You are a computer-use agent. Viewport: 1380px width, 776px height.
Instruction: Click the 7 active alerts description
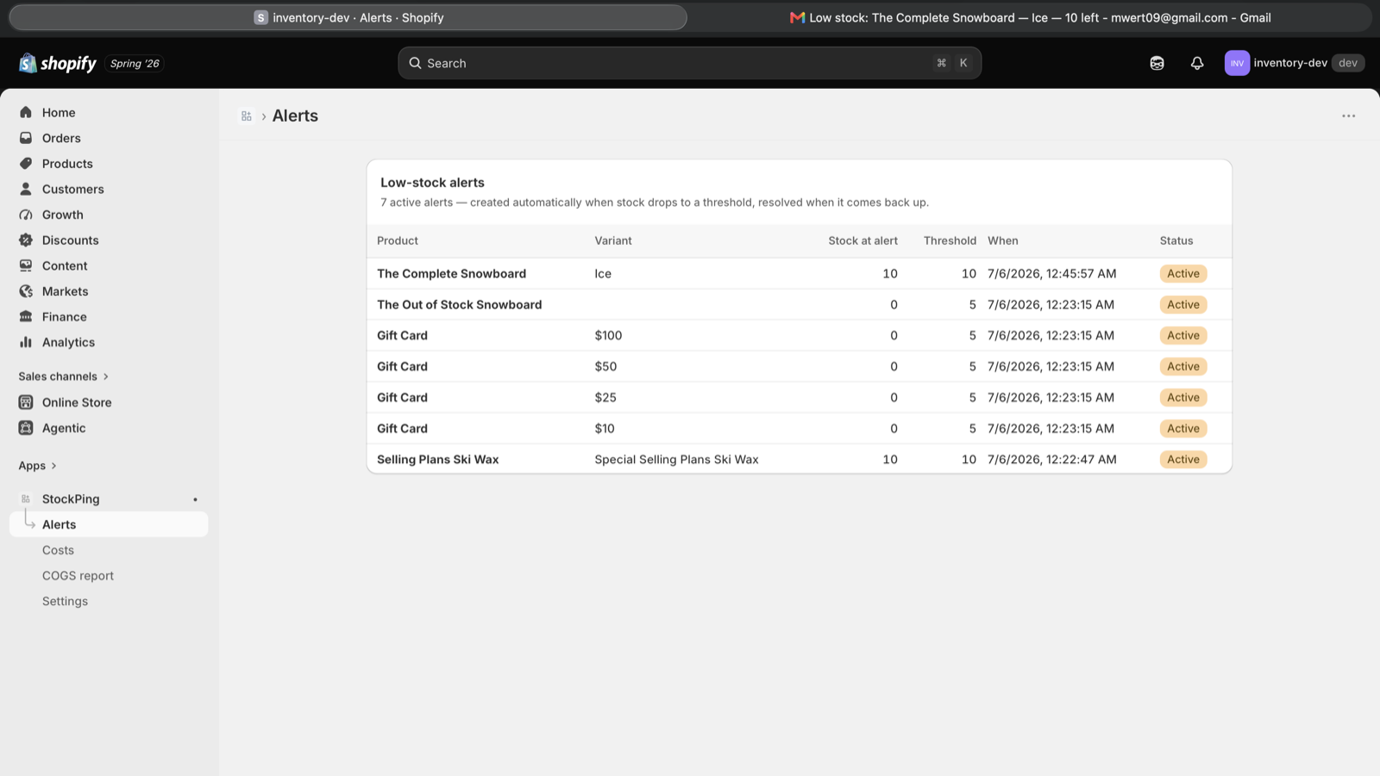pyautogui.click(x=655, y=203)
